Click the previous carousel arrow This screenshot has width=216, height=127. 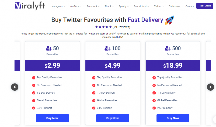[x=15, y=87]
